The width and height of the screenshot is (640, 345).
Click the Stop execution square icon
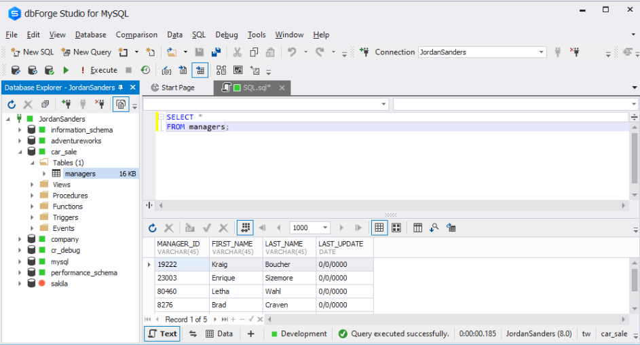[128, 70]
